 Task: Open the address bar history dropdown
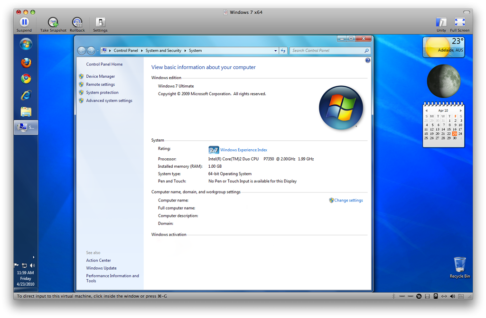(x=276, y=51)
